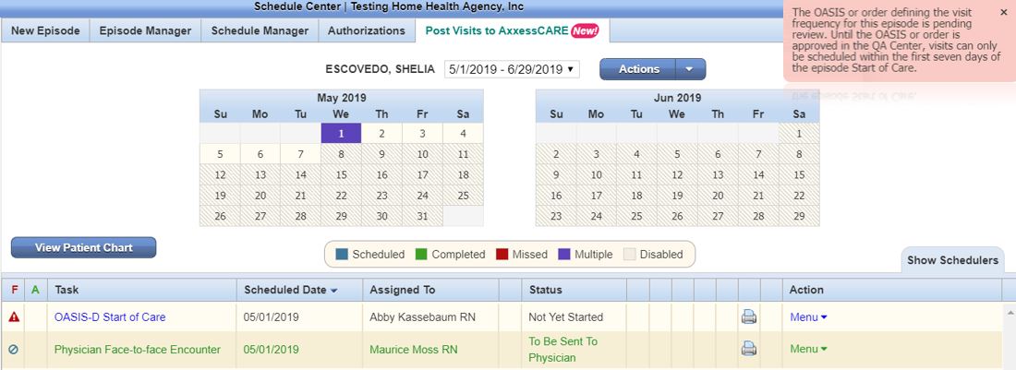Image resolution: width=1016 pixels, height=370 pixels.
Task: Click the View Patient Chart button
Action: pos(83,247)
